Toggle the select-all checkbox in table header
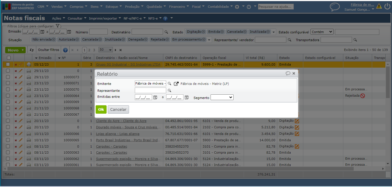Viewport: 392px width, 187px height. coord(9,58)
